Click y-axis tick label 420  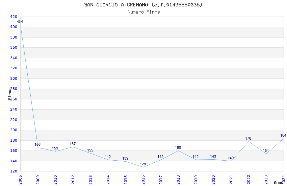14,17
